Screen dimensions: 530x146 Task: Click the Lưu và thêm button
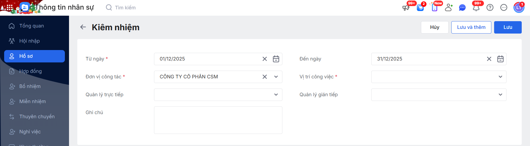[x=471, y=27]
